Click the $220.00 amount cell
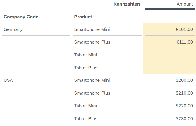This screenshot has height=126, width=196. coord(184,106)
